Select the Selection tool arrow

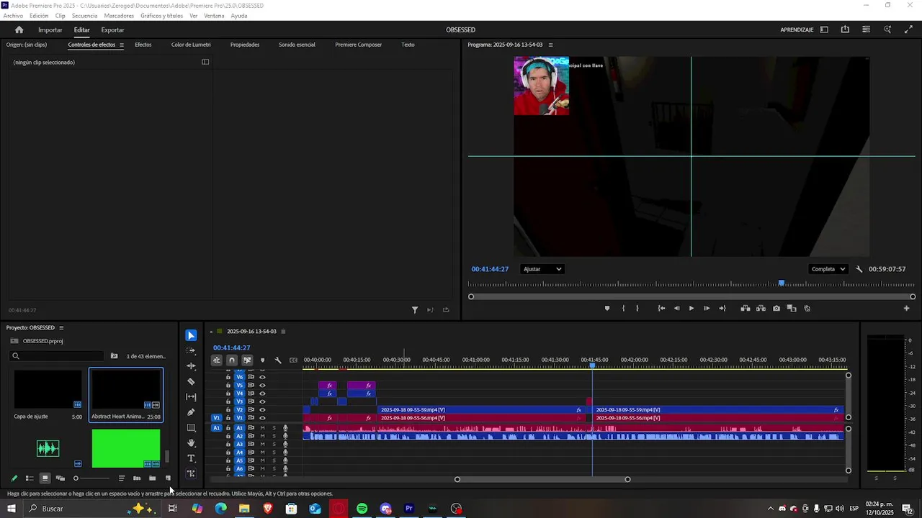191,335
